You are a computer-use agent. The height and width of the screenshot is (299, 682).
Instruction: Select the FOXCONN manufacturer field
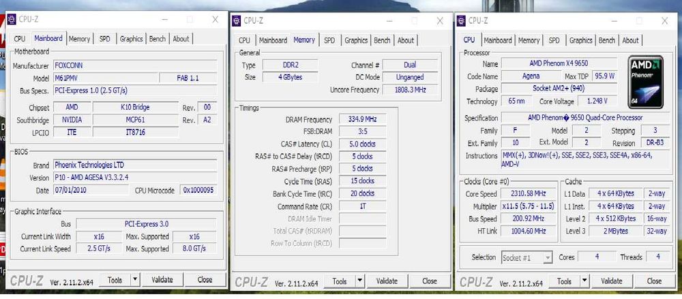pos(135,65)
